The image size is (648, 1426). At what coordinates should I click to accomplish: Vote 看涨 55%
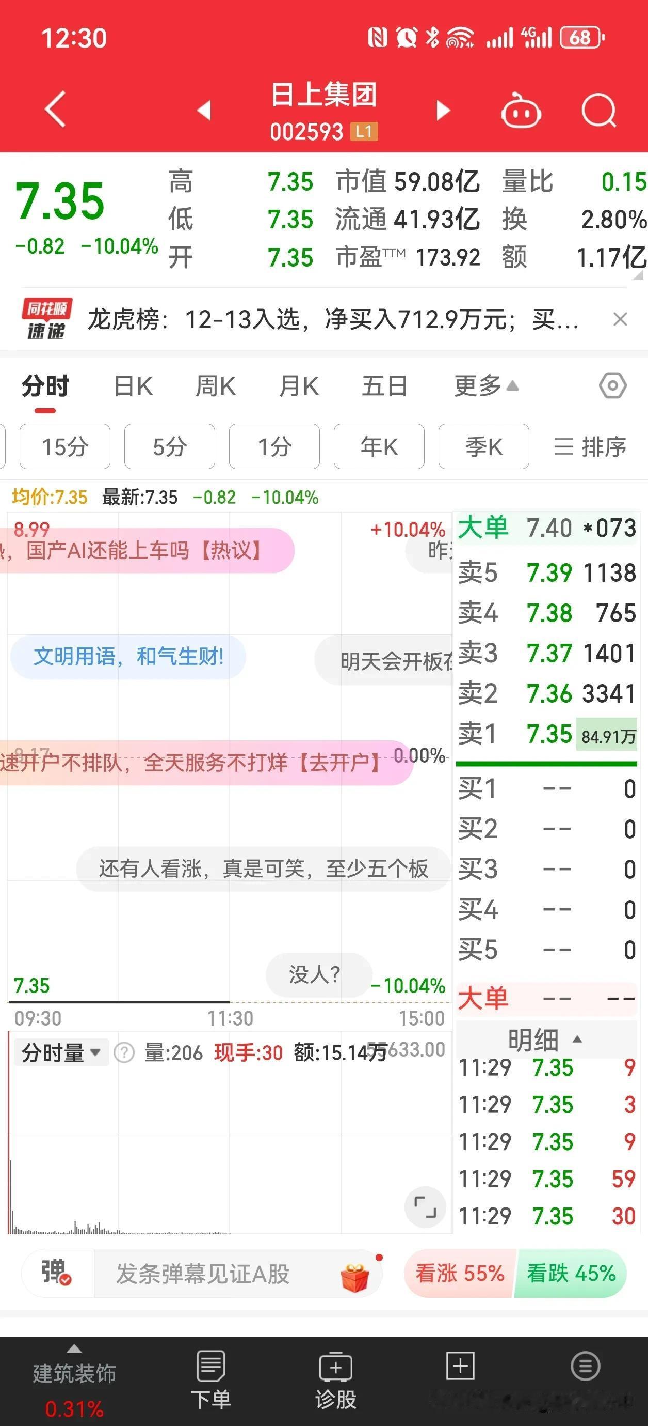pyautogui.click(x=460, y=1273)
